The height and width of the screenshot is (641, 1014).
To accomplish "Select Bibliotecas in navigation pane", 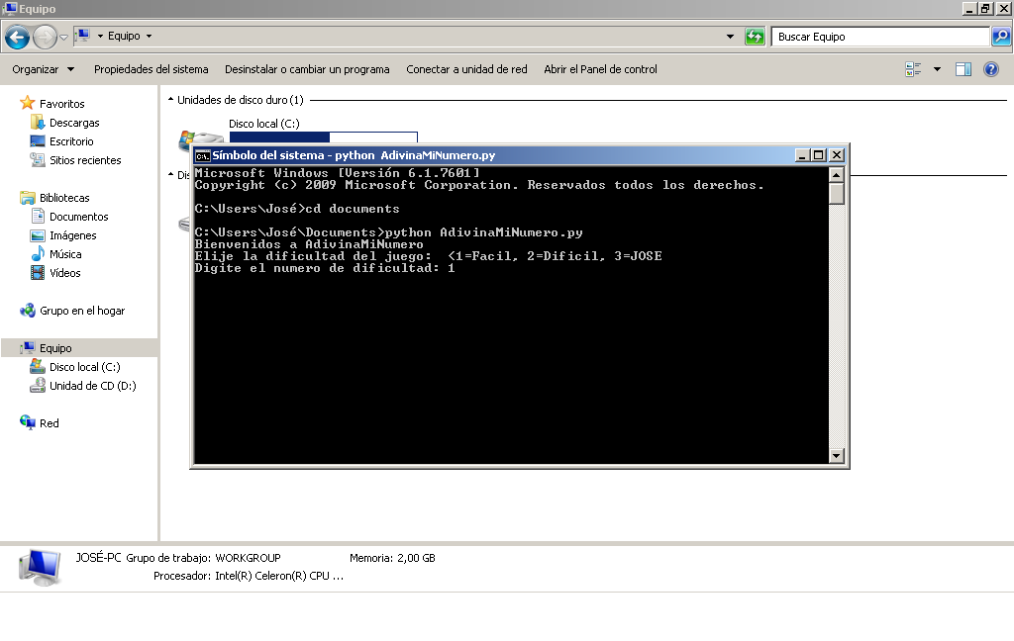I will [x=64, y=197].
